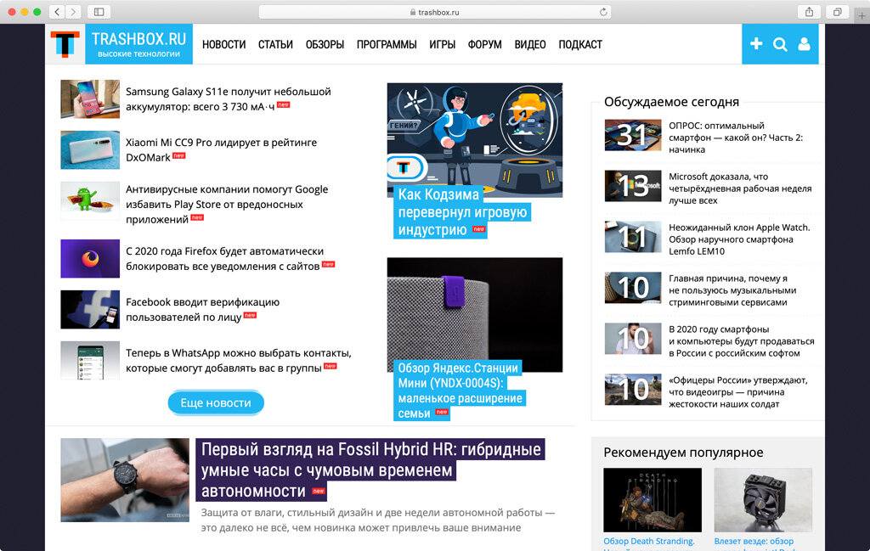Open the НОВОСТИ menu item

coord(223,44)
